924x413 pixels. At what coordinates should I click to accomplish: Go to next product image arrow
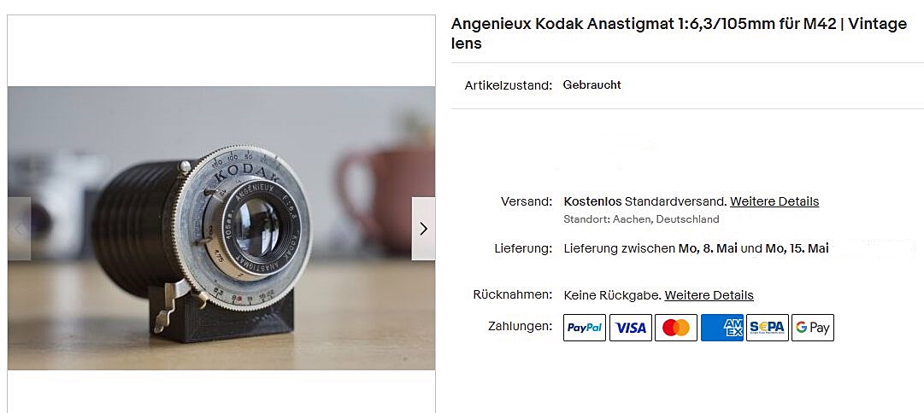pos(423,229)
